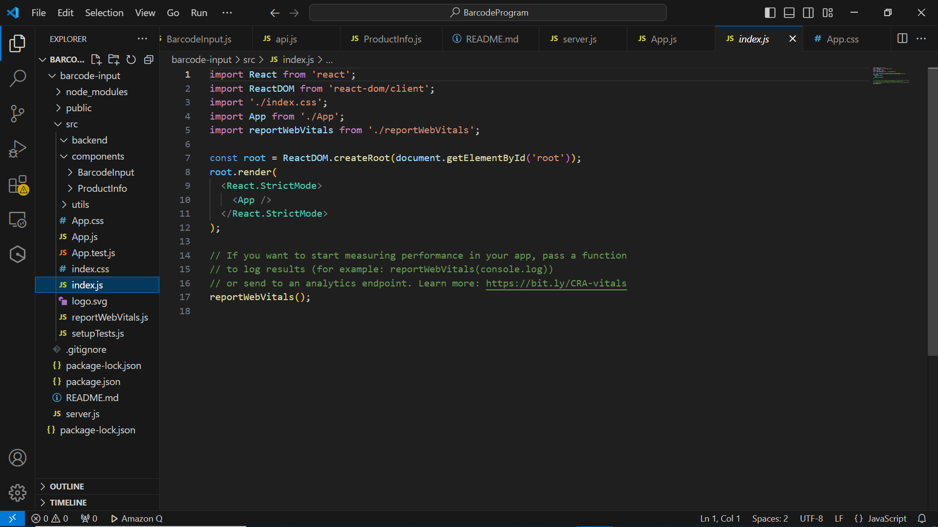Collapse the components folder

point(98,156)
